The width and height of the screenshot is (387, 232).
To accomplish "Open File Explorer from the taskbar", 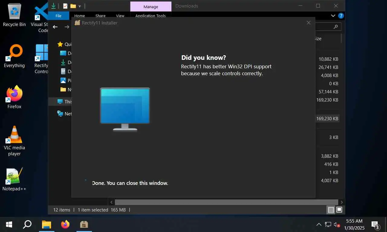I will (x=46, y=224).
